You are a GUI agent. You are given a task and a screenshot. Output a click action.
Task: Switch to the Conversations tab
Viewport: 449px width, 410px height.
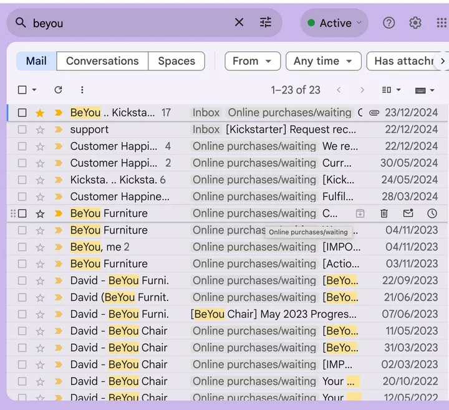[x=102, y=61]
